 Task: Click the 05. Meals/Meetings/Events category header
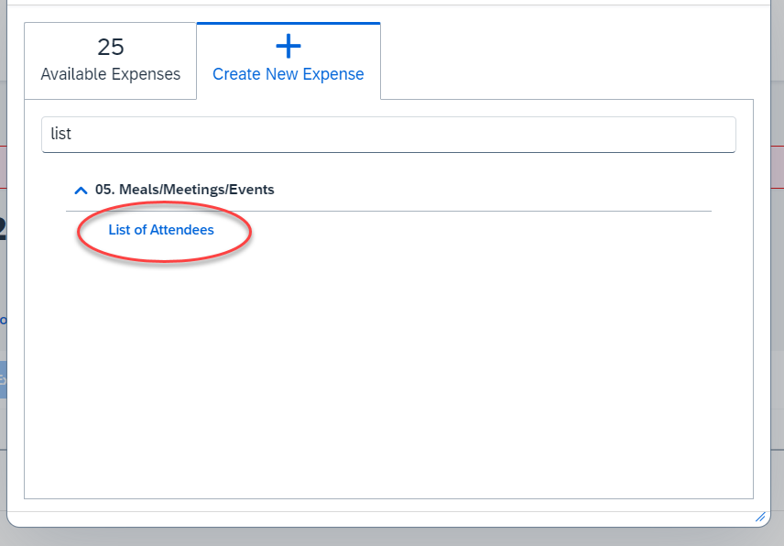[184, 190]
